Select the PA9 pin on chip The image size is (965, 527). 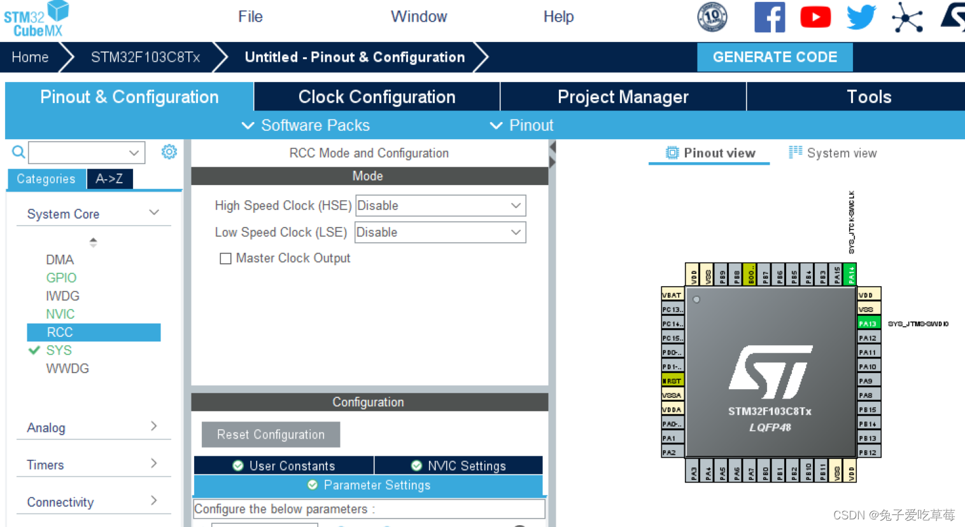[869, 381]
